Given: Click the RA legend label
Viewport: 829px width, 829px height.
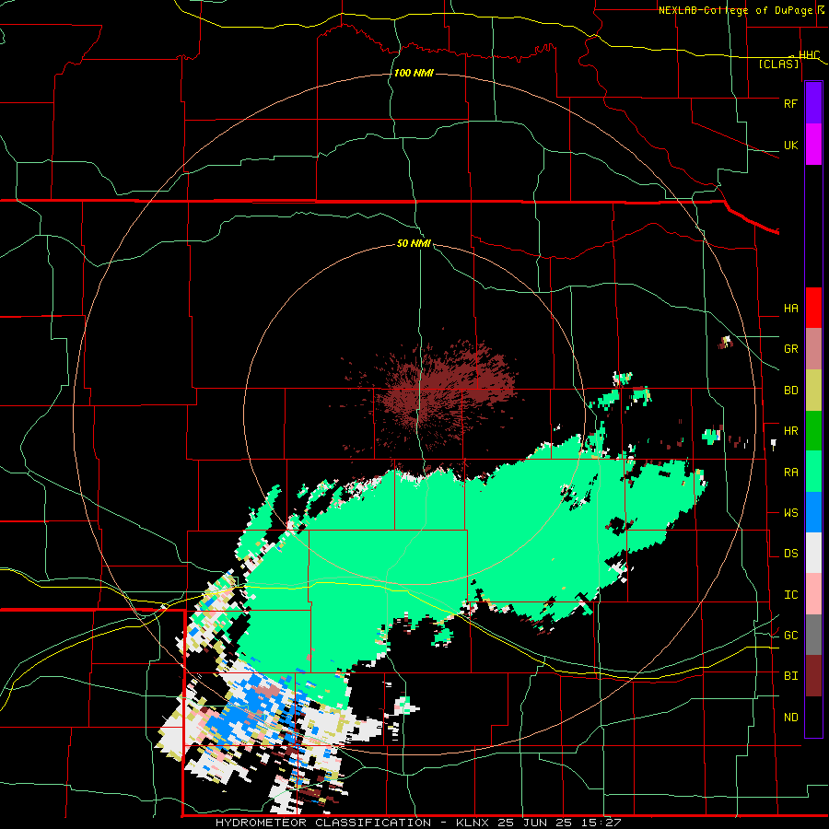Looking at the screenshot, I should coord(790,472).
